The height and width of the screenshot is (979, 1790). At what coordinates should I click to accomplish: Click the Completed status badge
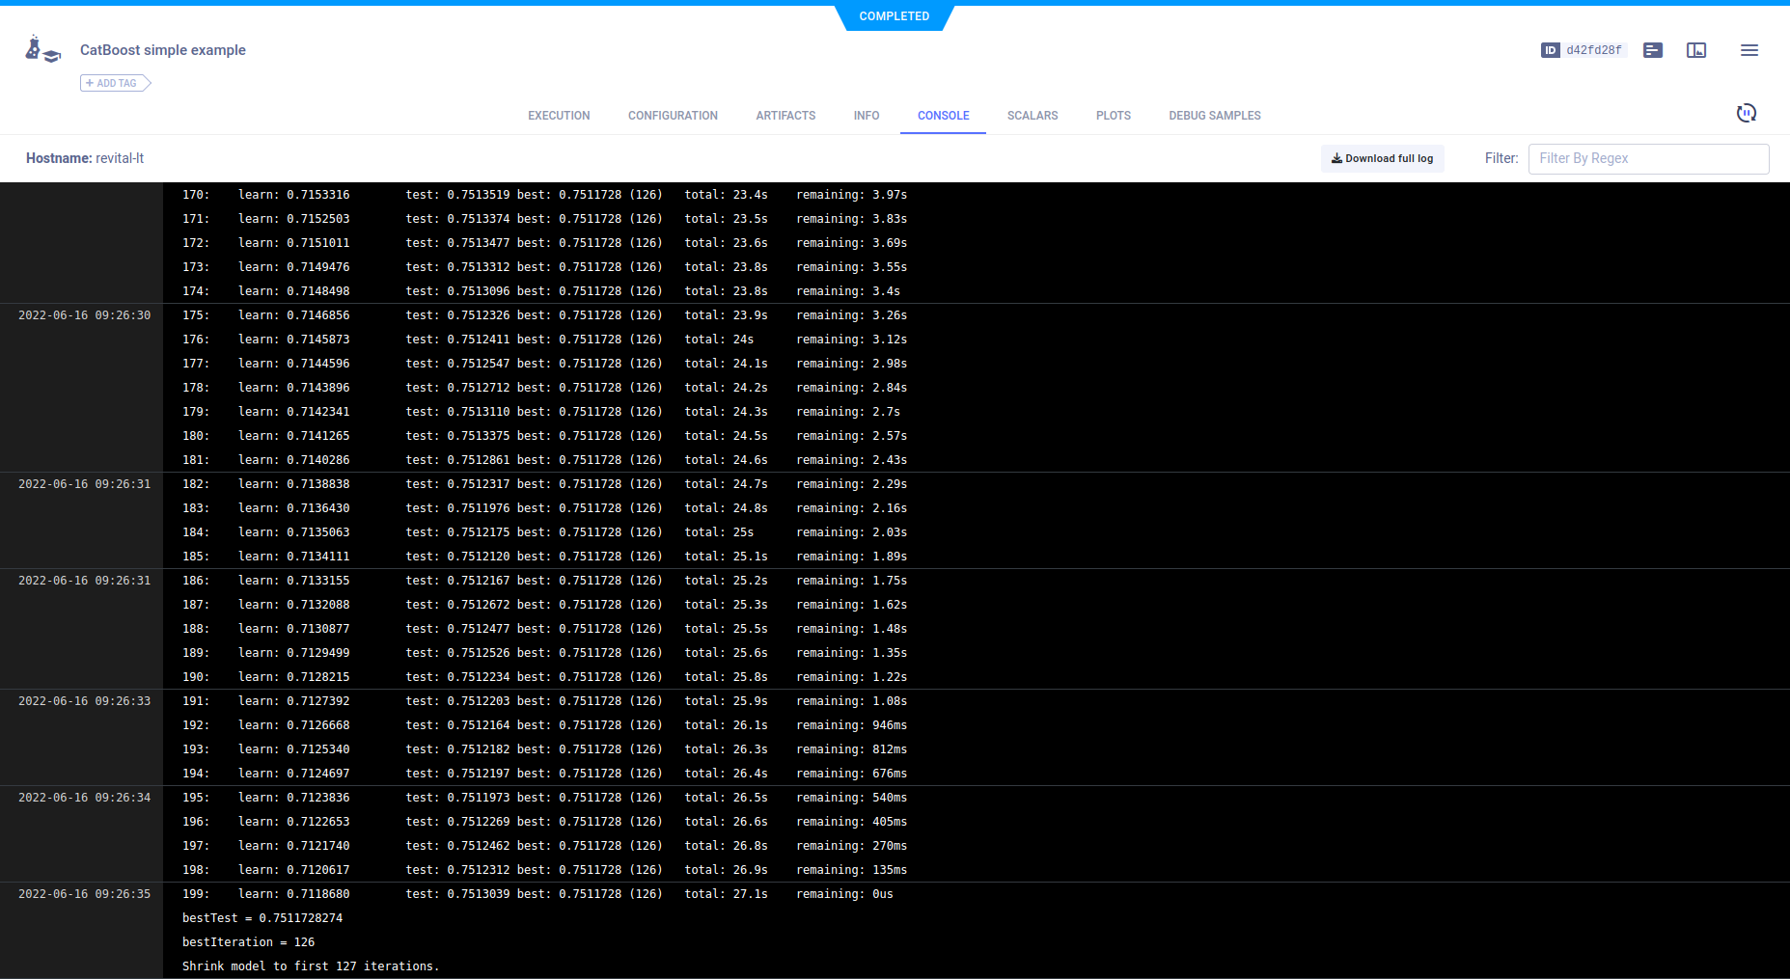(x=894, y=16)
